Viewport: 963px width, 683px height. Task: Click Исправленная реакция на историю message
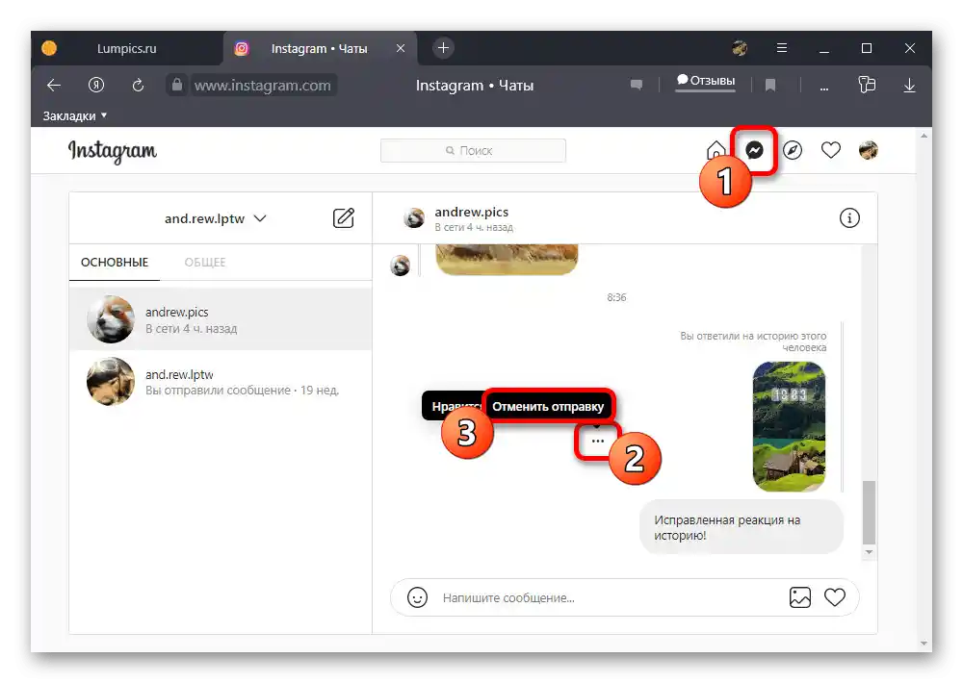coord(742,527)
